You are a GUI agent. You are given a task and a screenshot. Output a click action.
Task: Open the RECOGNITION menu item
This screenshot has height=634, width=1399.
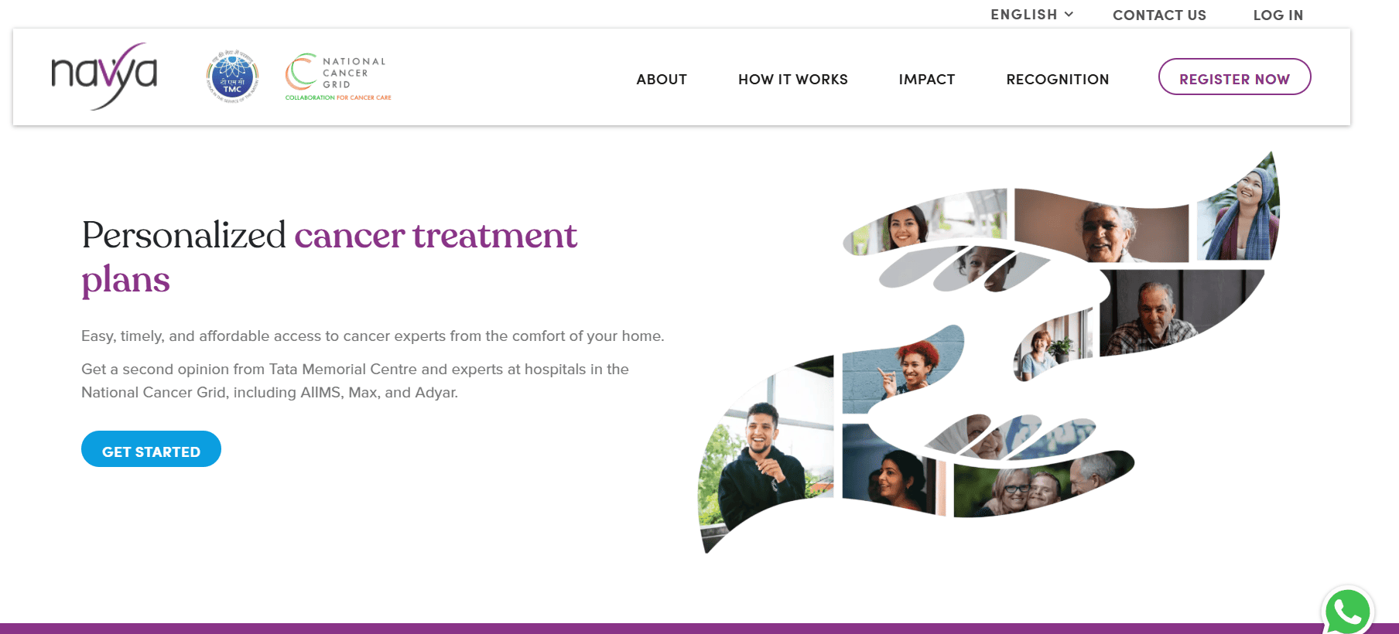(x=1058, y=79)
